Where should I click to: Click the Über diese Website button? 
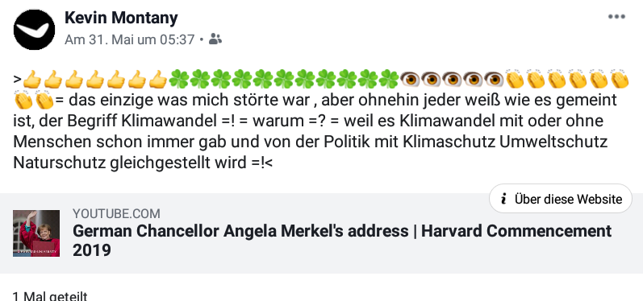tap(561, 199)
